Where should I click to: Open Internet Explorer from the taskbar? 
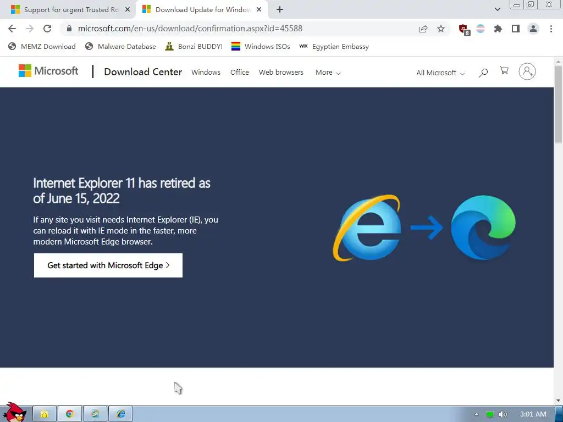120,414
